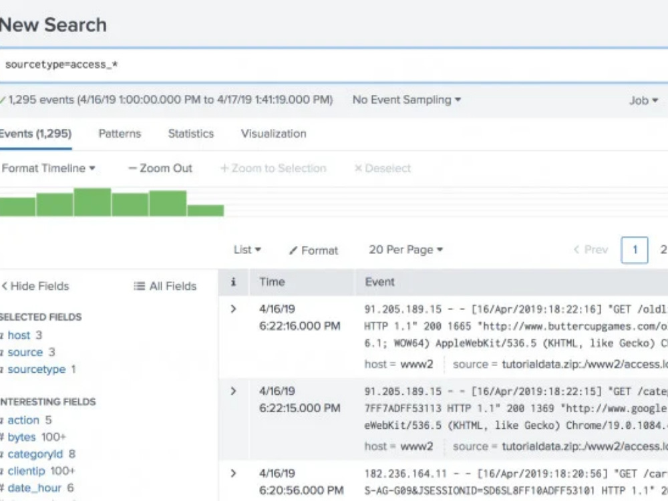Click the Deselect X icon above the timeline

[359, 168]
